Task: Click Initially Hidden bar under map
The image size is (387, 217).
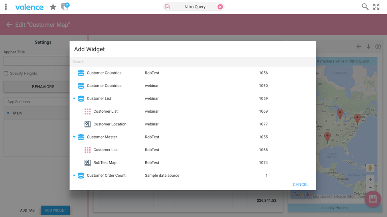Action: coord(335,207)
